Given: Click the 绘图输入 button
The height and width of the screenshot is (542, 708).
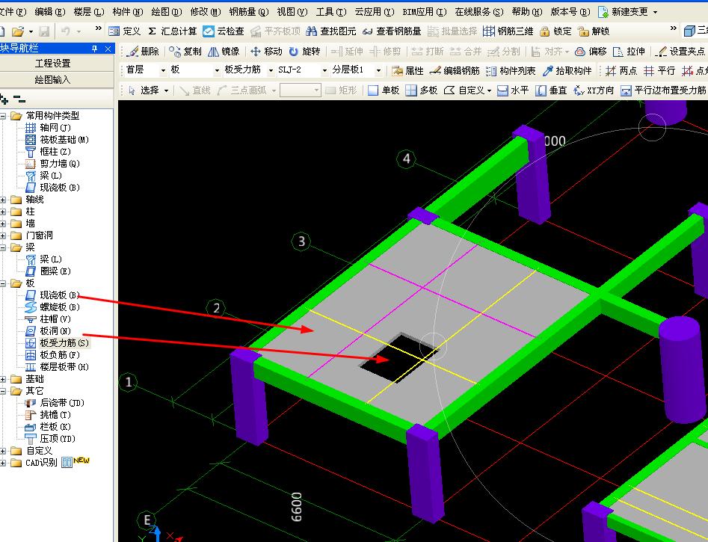Looking at the screenshot, I should (53, 79).
